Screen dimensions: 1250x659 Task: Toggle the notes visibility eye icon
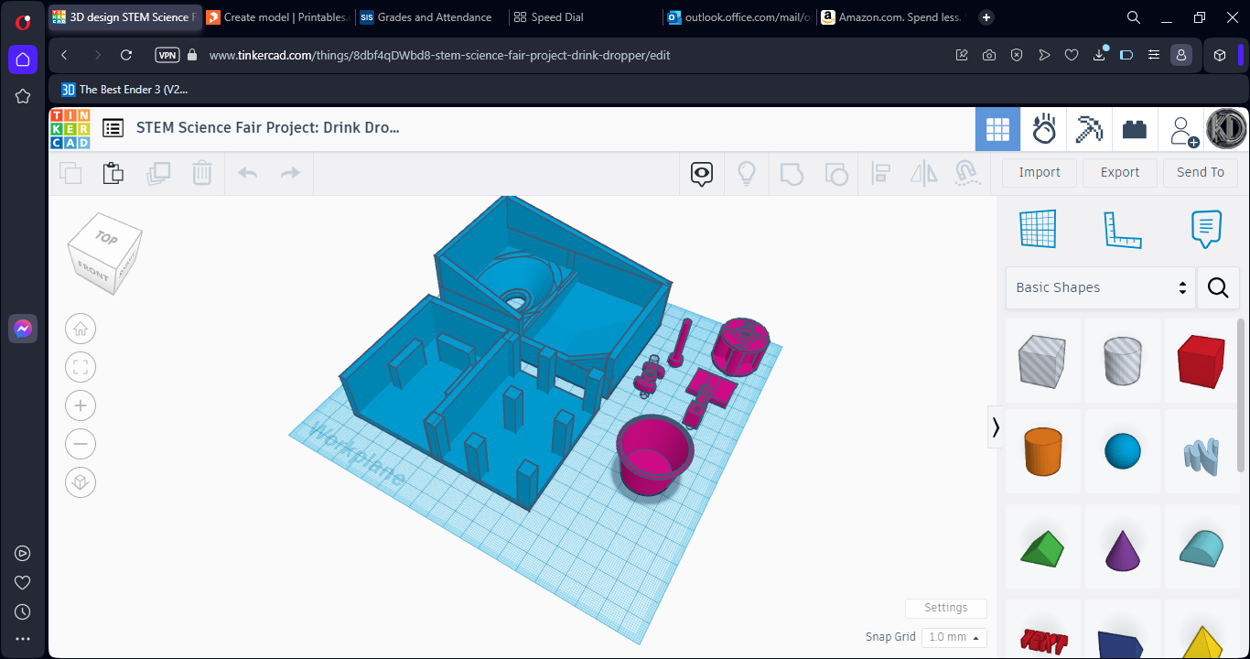702,173
